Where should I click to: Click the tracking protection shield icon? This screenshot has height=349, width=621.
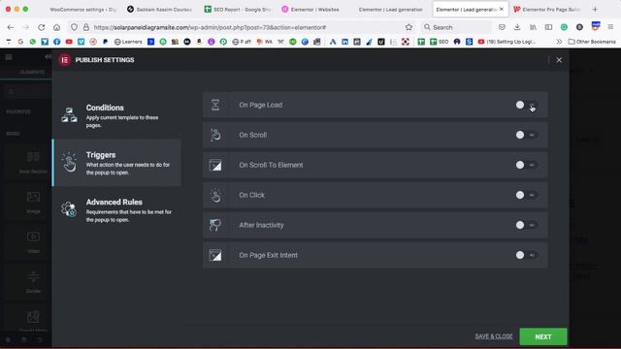(x=74, y=27)
